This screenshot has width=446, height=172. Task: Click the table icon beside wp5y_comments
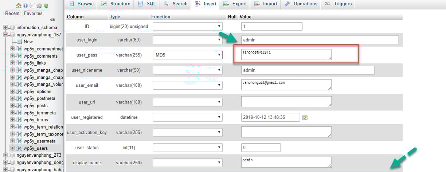[20, 56]
